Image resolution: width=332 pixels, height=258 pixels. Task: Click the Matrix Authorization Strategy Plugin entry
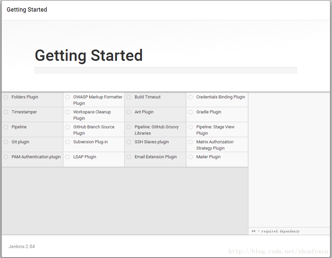coord(215,145)
